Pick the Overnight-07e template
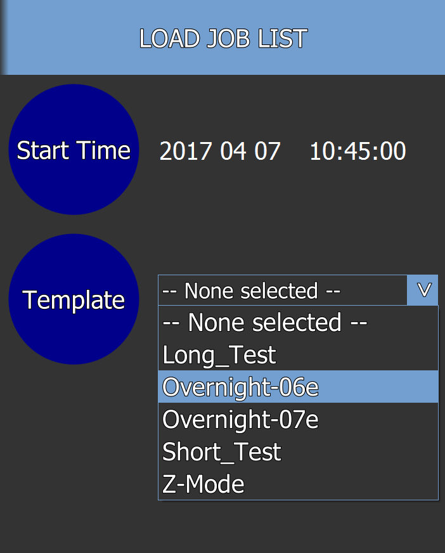This screenshot has height=553, width=445. click(299, 419)
